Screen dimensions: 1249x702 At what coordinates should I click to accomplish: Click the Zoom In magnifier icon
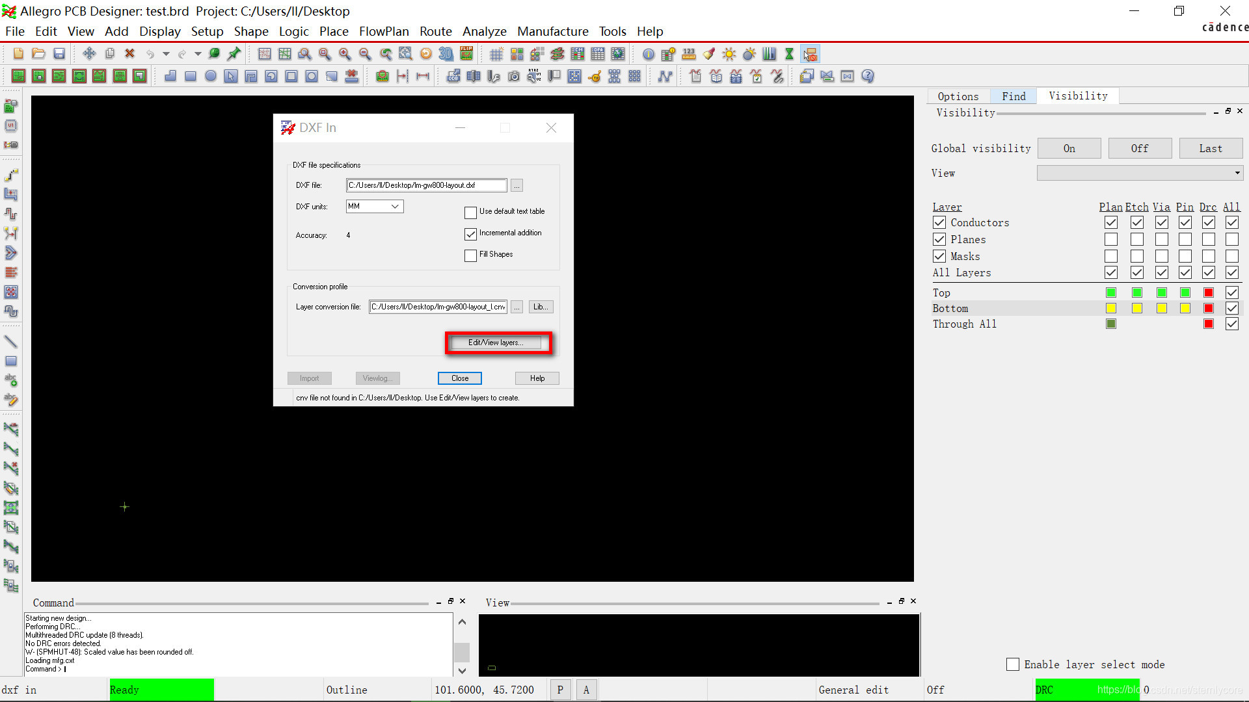click(x=345, y=54)
